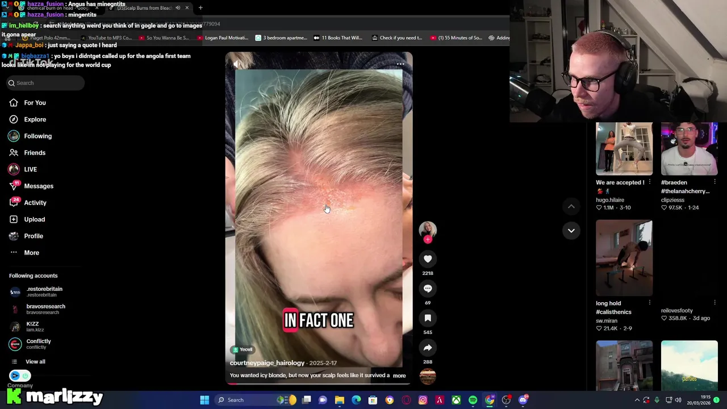Open Instagram from taskbar
The height and width of the screenshot is (409, 727).
[423, 400]
